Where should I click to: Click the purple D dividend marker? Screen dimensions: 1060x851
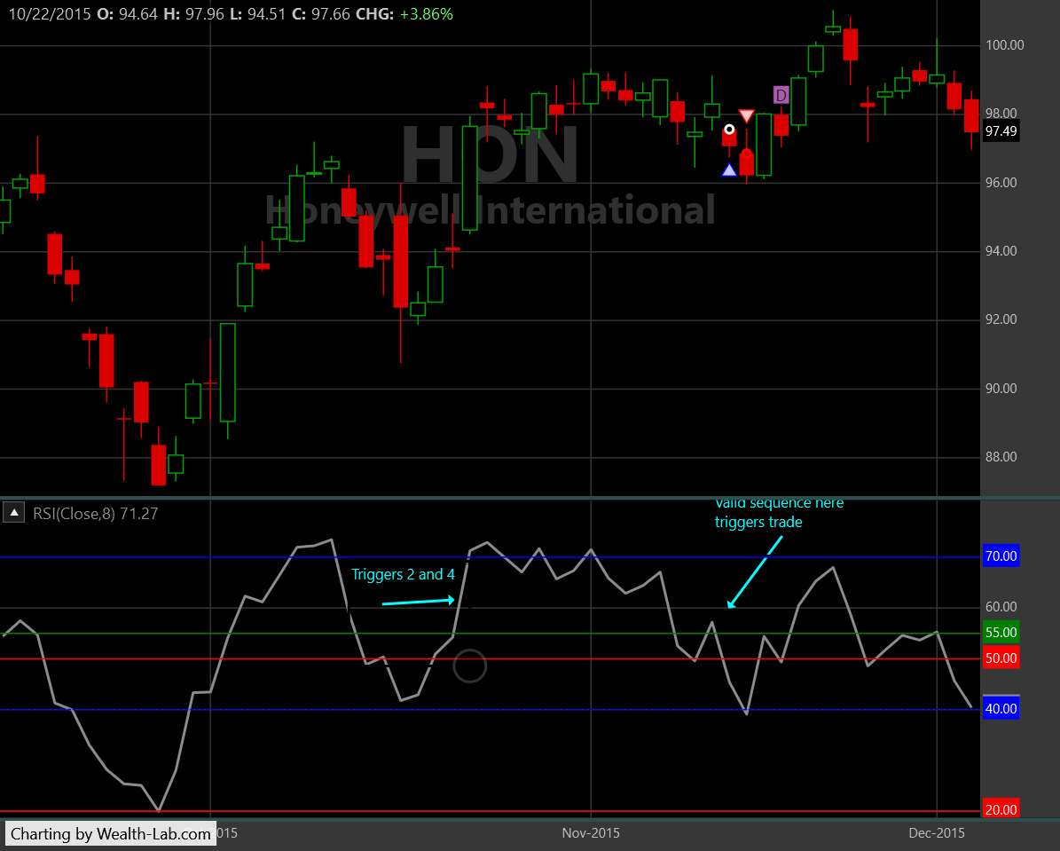coord(781,95)
